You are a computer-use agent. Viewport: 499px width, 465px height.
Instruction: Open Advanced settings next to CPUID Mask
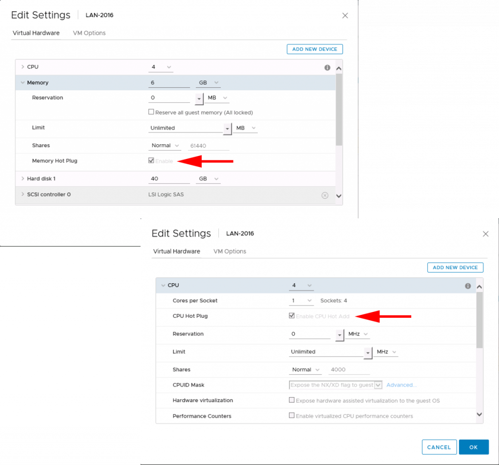tap(401, 385)
